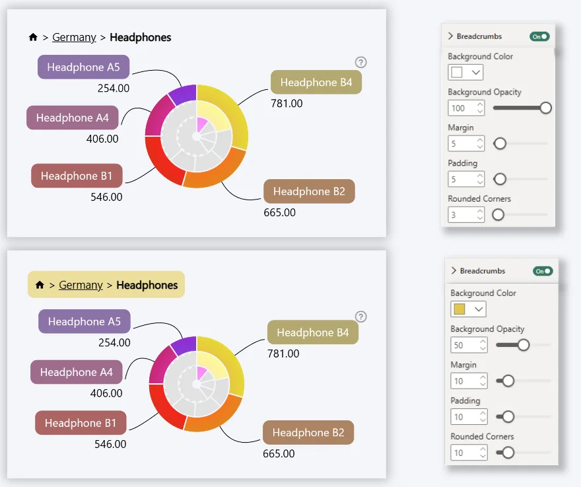Click the Background Opacity slider handle at 100
Image resolution: width=581 pixels, height=487 pixels.
[545, 108]
